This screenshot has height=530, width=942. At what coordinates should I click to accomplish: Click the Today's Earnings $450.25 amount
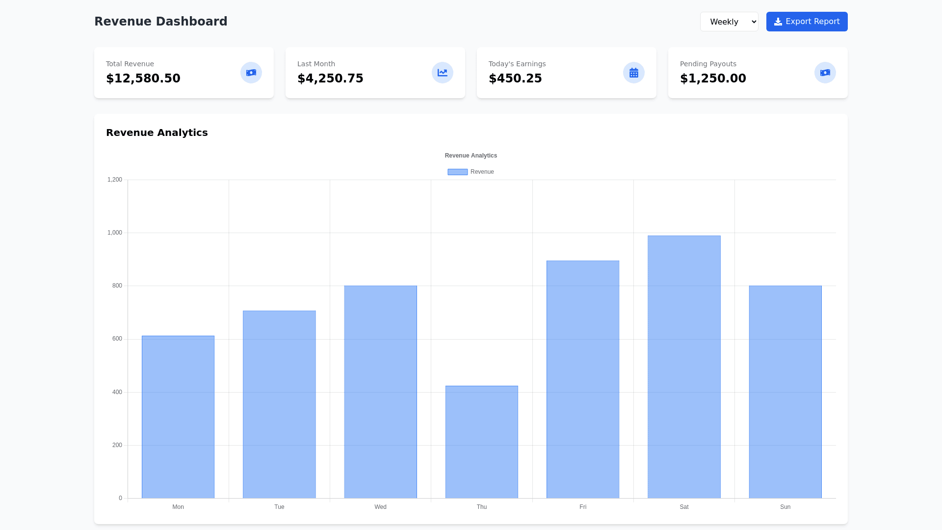[x=515, y=79]
